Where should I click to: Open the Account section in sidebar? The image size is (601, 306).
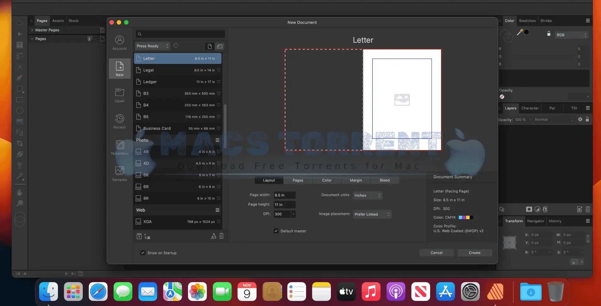tap(120, 43)
